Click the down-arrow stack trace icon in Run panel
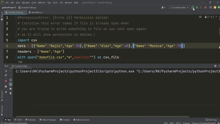The image size is (220, 124). click(11, 75)
